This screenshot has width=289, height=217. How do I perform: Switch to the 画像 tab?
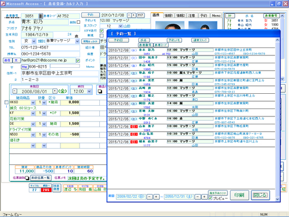[x=156, y=15]
